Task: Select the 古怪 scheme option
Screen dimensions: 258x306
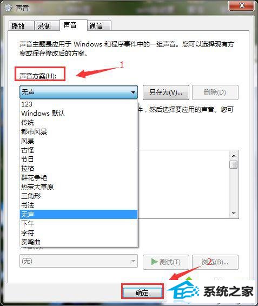Action: pyautogui.click(x=79, y=150)
